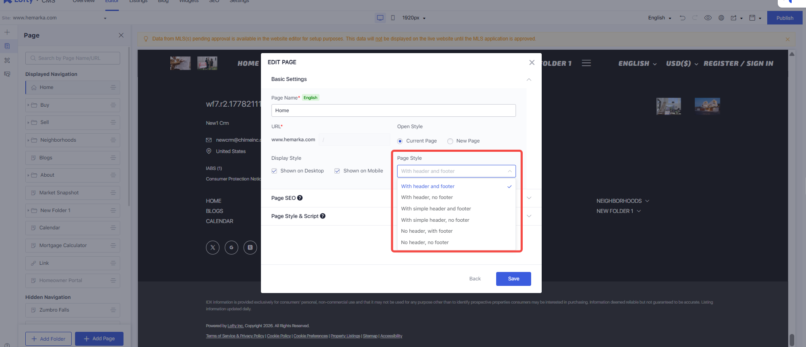Click the Google social icon in footer
806x347 pixels.
(x=231, y=247)
